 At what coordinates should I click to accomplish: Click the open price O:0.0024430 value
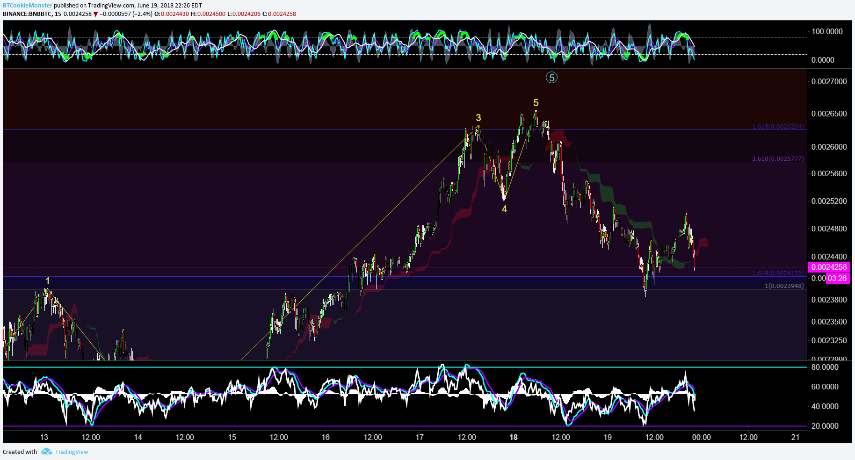click(x=172, y=14)
